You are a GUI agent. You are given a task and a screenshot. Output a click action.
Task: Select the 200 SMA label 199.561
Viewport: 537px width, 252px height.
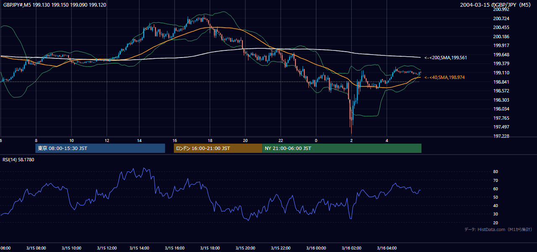[x=445, y=58]
